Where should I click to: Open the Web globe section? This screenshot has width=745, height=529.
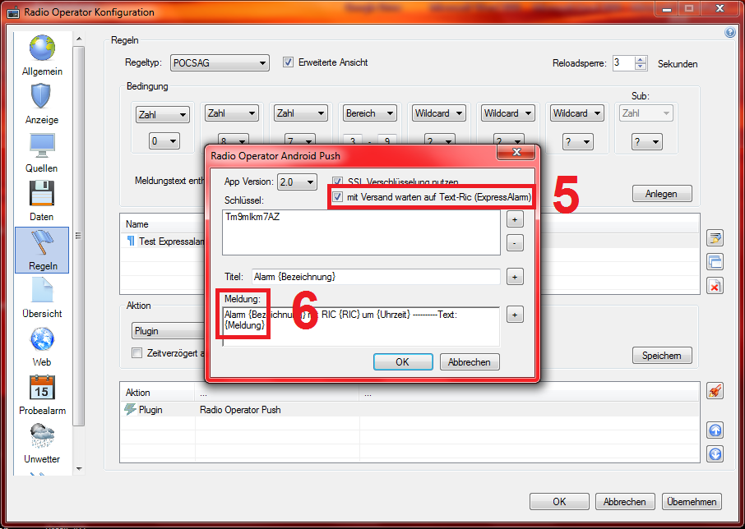pyautogui.click(x=42, y=347)
